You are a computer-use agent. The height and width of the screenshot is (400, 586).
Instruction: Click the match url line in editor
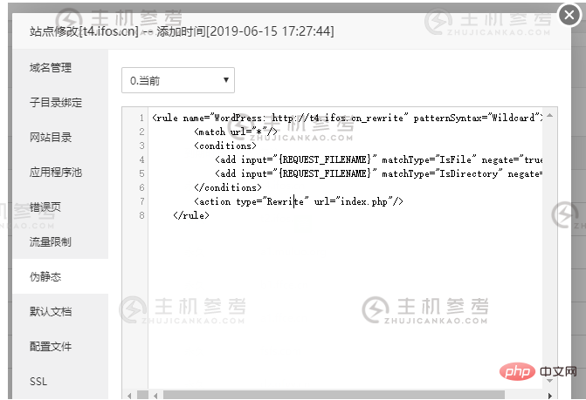pos(236,132)
